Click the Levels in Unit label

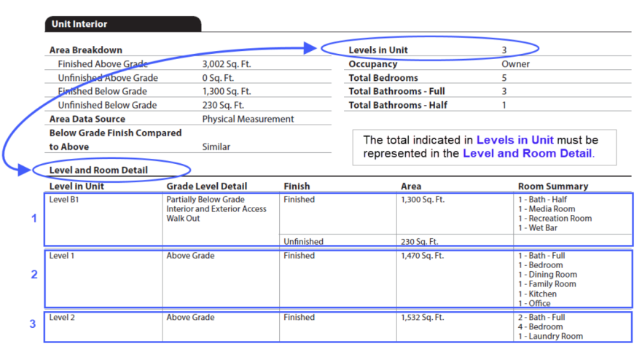378,50
